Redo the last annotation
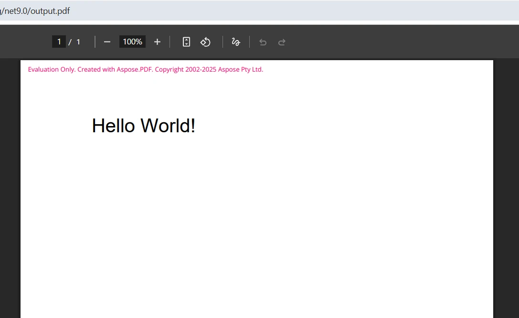Screen dimensions: 519x318 pos(282,42)
